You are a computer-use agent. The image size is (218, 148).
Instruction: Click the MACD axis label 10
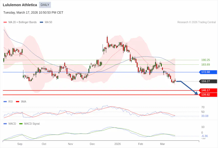coord(203,127)
